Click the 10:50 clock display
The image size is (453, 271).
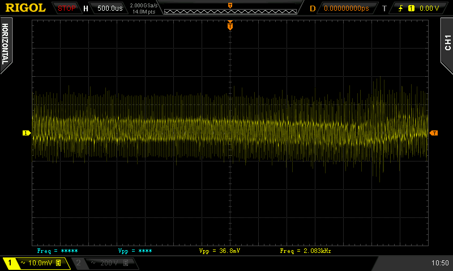pyautogui.click(x=439, y=263)
